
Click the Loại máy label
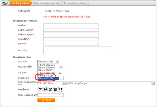coord(22,62)
